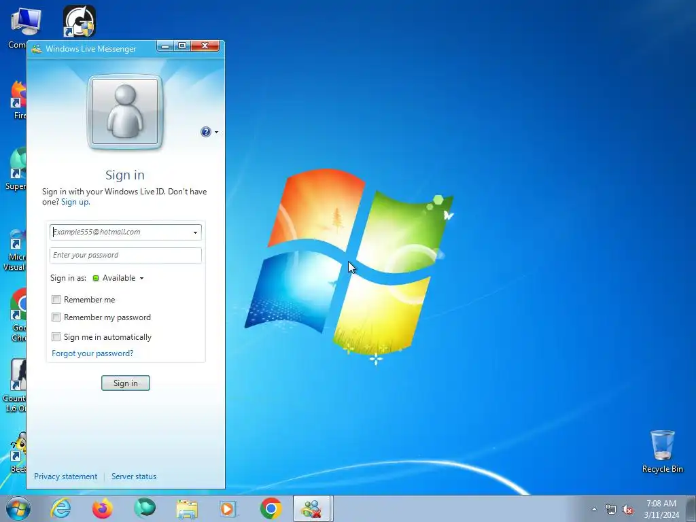Screen dimensions: 696x522
Task: Click the network connection tray icon
Action: point(611,510)
